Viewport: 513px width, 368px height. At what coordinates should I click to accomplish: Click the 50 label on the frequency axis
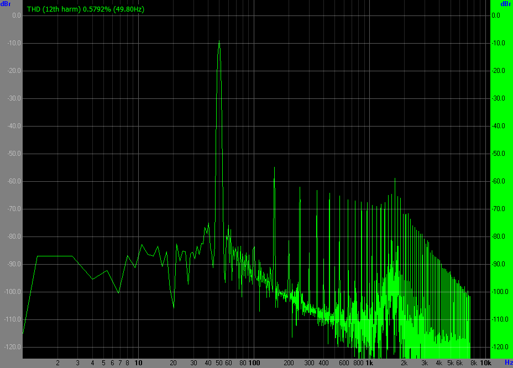(219, 363)
